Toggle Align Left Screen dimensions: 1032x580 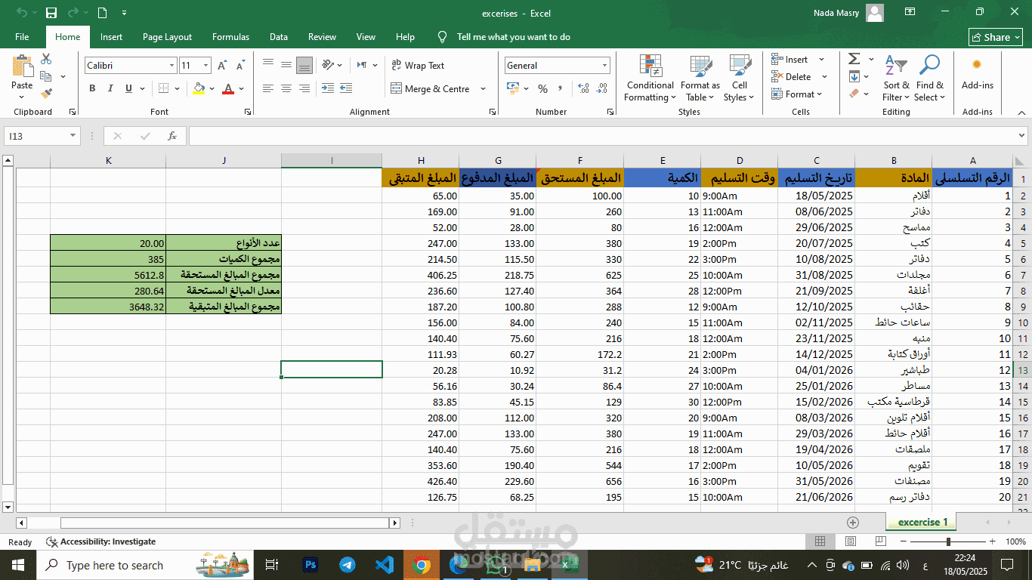pos(268,89)
